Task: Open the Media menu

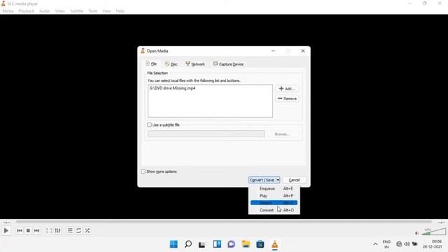Action: 8,11
